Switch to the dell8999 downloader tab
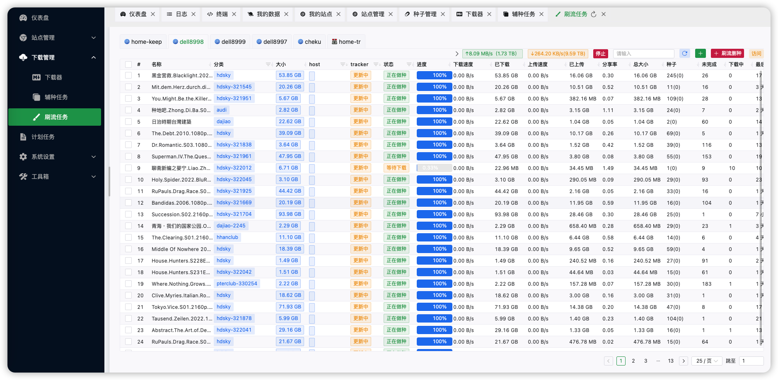This screenshot has height=380, width=778. coord(230,42)
